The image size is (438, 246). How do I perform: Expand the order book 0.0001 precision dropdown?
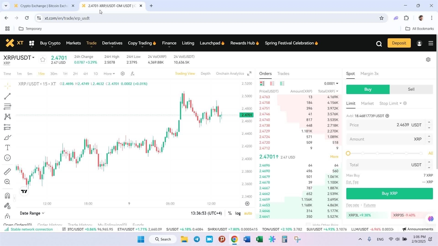[x=331, y=84]
